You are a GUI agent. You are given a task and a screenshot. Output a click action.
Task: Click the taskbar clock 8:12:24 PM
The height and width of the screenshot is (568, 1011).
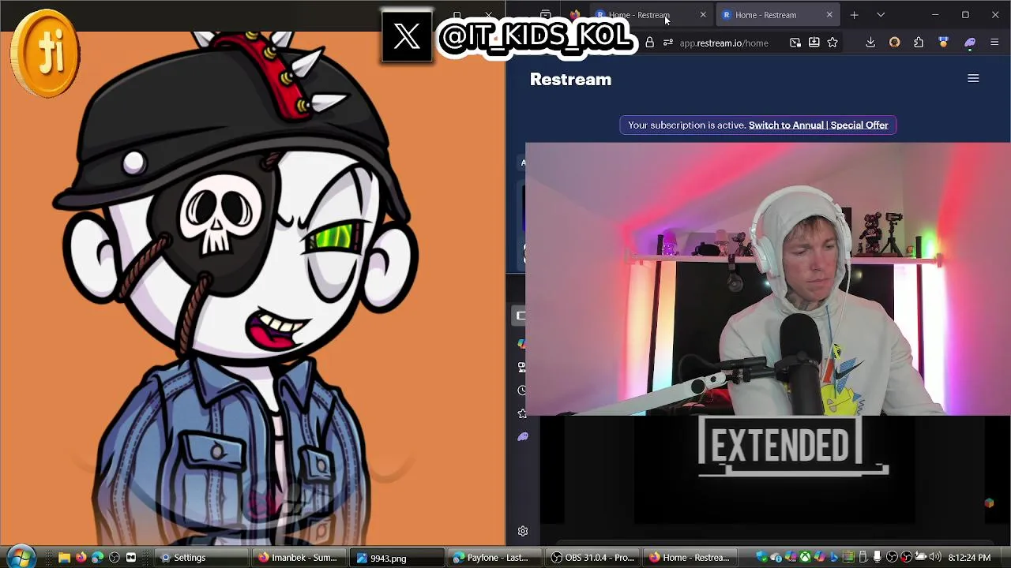click(x=969, y=558)
